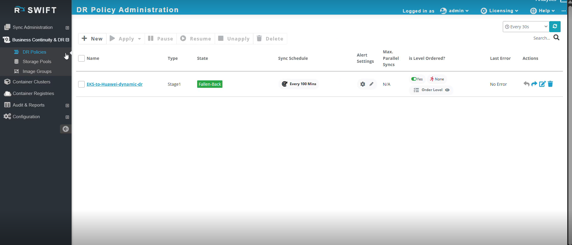Click the search magnifier icon

point(556,38)
